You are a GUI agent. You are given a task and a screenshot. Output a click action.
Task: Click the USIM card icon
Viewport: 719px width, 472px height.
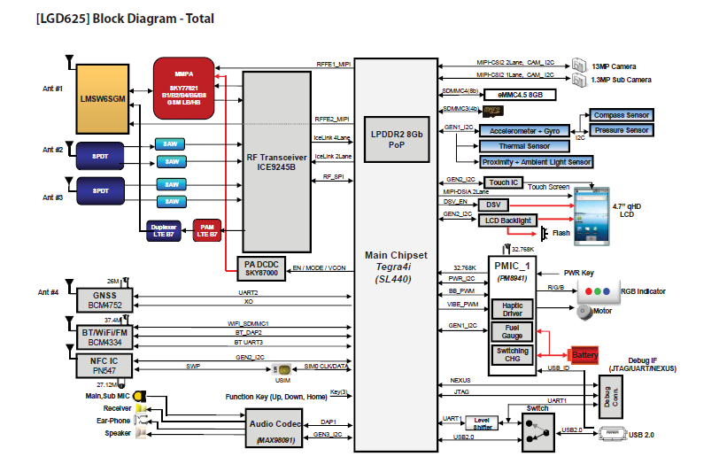coord(282,369)
